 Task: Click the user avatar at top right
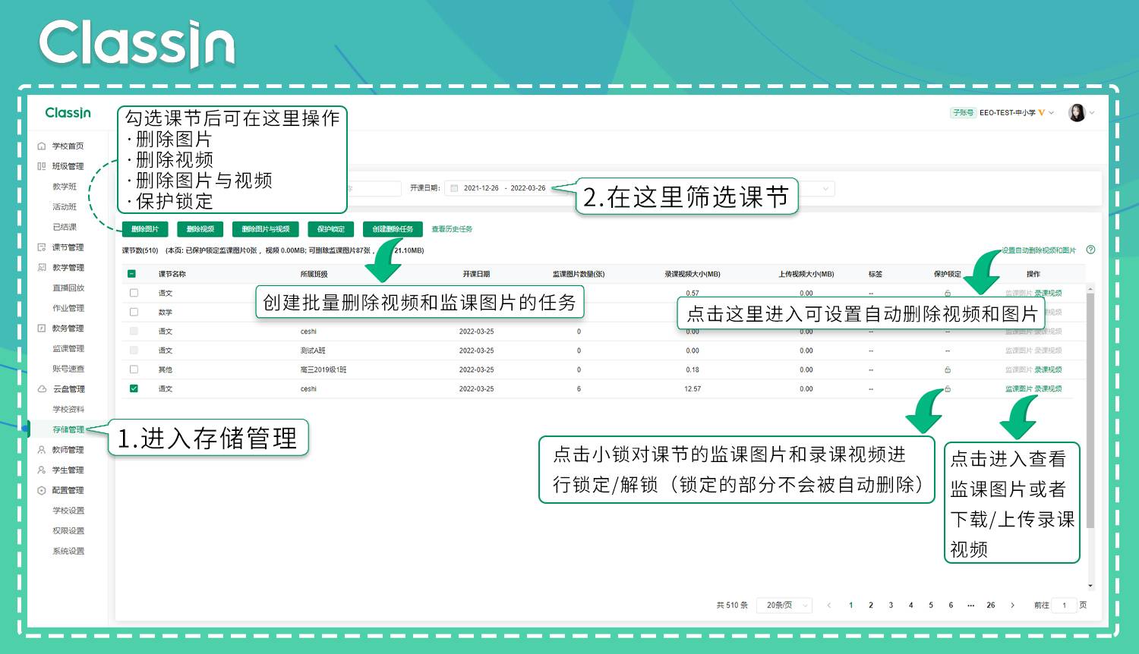[1077, 113]
